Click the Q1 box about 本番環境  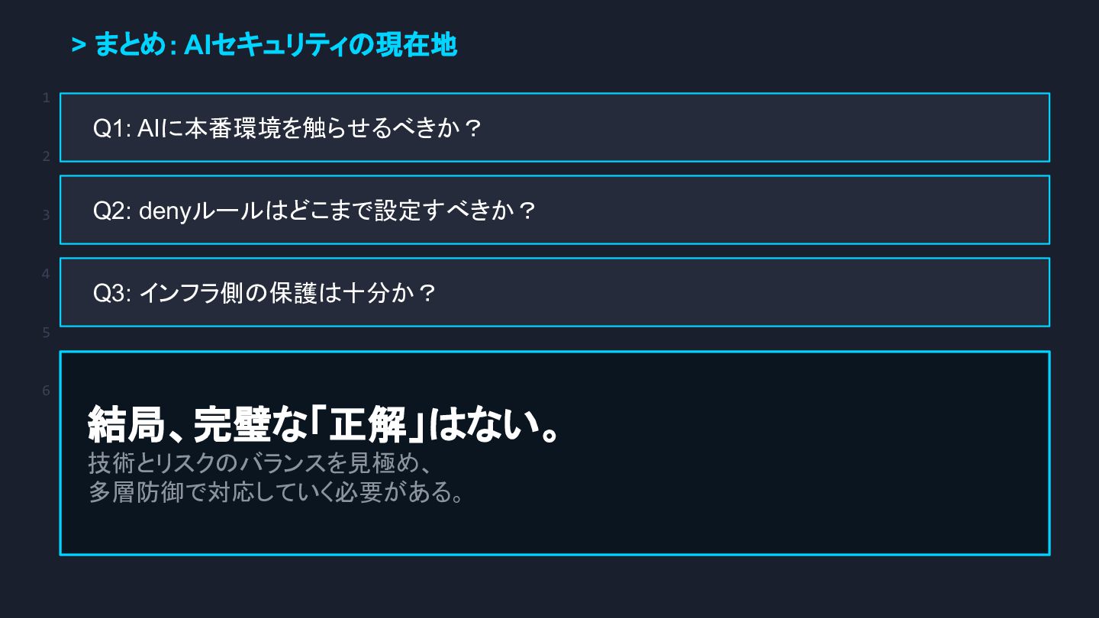point(554,127)
